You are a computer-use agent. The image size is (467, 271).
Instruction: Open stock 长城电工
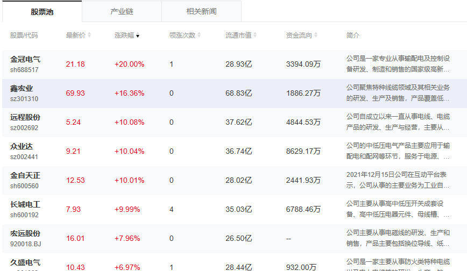coord(25,204)
